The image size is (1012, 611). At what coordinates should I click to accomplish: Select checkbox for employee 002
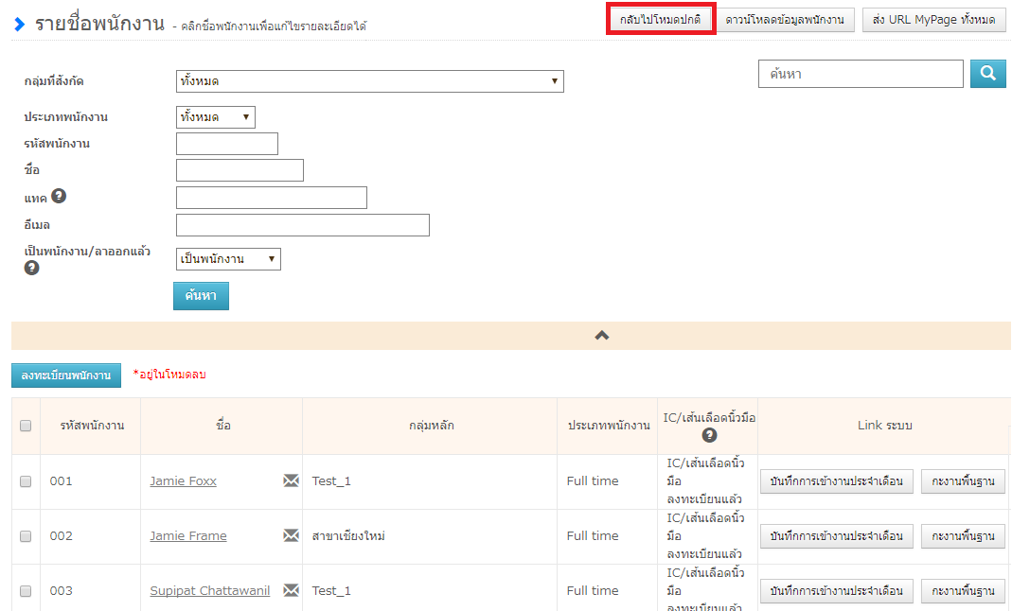(26, 536)
